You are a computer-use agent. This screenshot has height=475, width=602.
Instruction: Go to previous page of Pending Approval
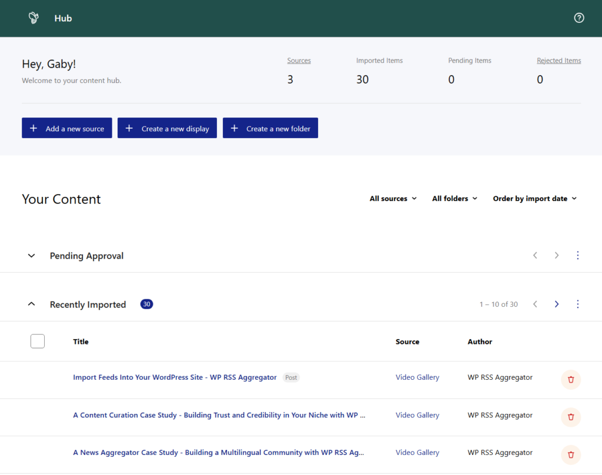pyautogui.click(x=535, y=255)
